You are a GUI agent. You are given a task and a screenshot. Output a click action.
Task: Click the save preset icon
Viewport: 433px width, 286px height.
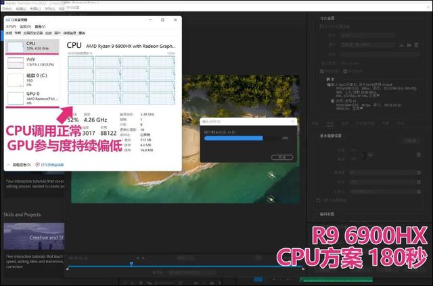pyautogui.click(x=402, y=45)
